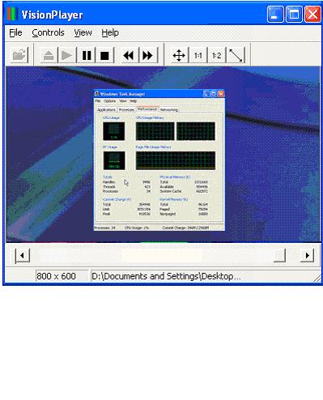Set zoom to 1:1 scale
Screen dimensions: 323x400
pyautogui.click(x=198, y=55)
